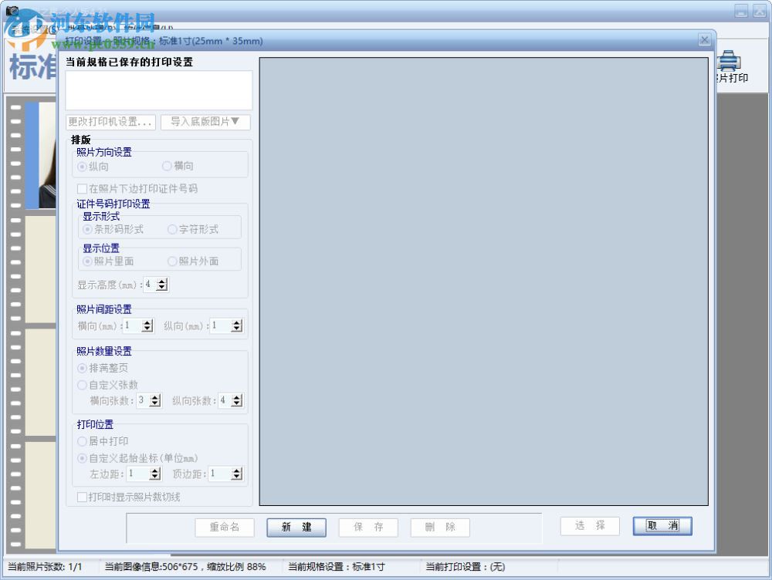Click the 显示高度 spinner arrows
This screenshot has height=580, width=772.
click(x=162, y=285)
